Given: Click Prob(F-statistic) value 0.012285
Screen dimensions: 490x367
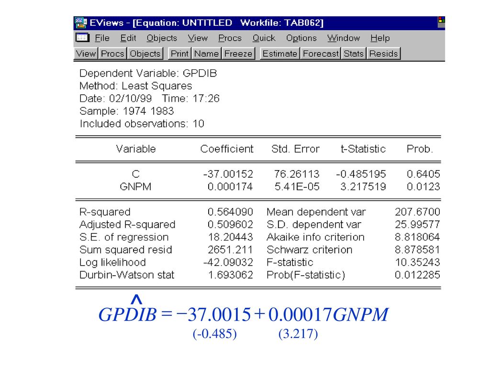Looking at the screenshot, I should pos(417,275).
